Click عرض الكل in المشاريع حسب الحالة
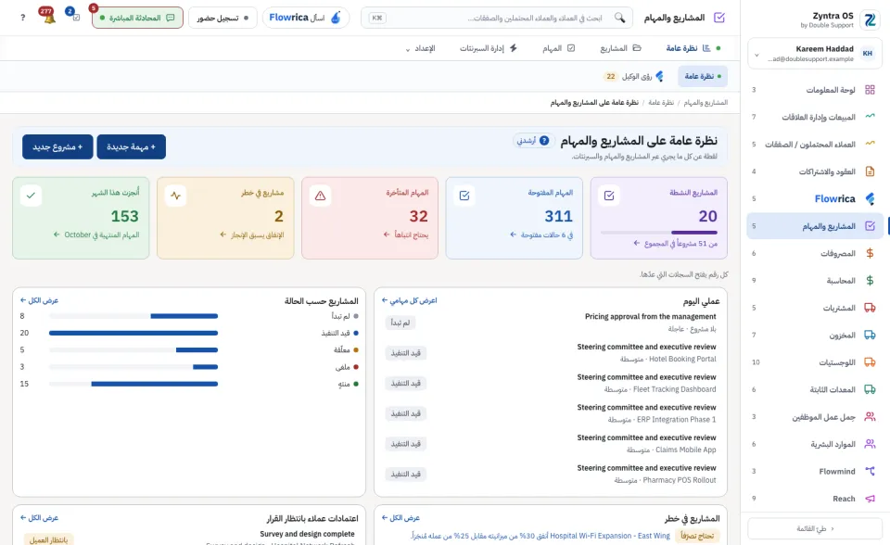 tap(39, 300)
